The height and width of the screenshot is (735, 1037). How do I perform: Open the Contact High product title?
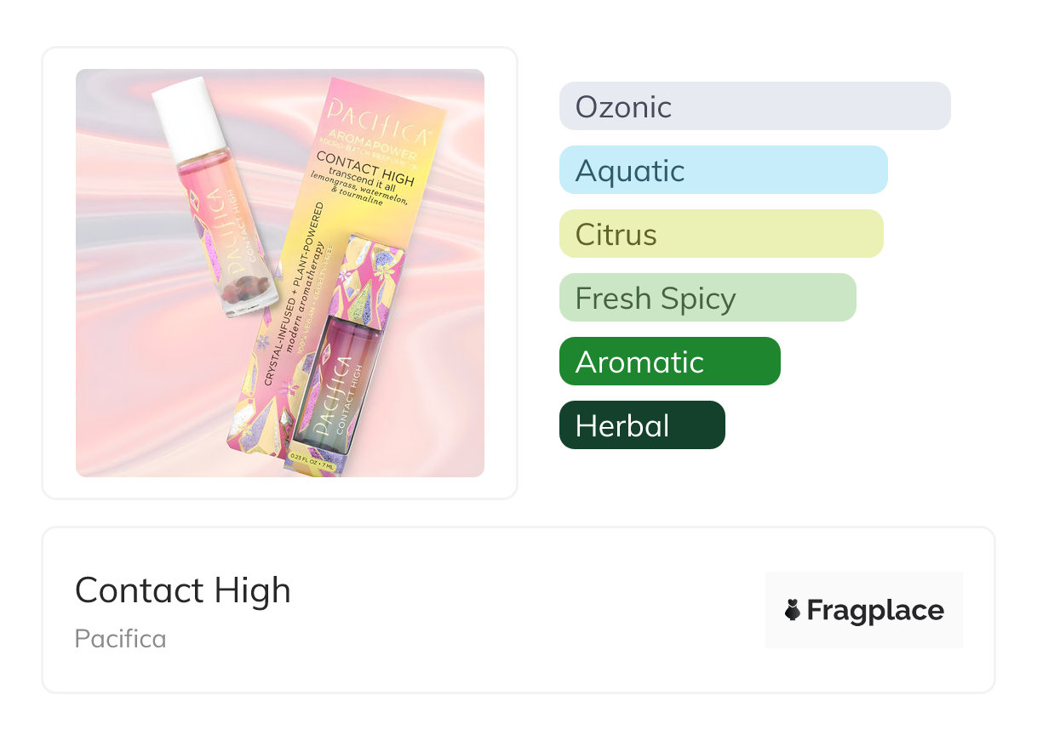tap(182, 590)
